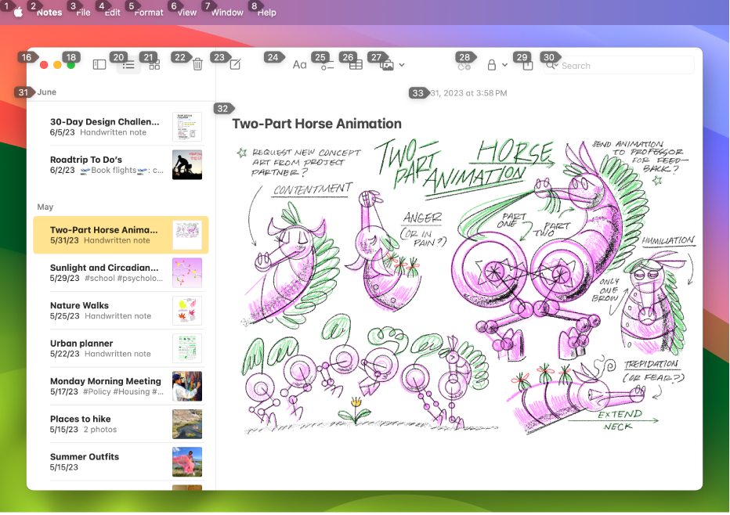
Task: Insert a checklist using the toolbar icon
Action: [327, 65]
